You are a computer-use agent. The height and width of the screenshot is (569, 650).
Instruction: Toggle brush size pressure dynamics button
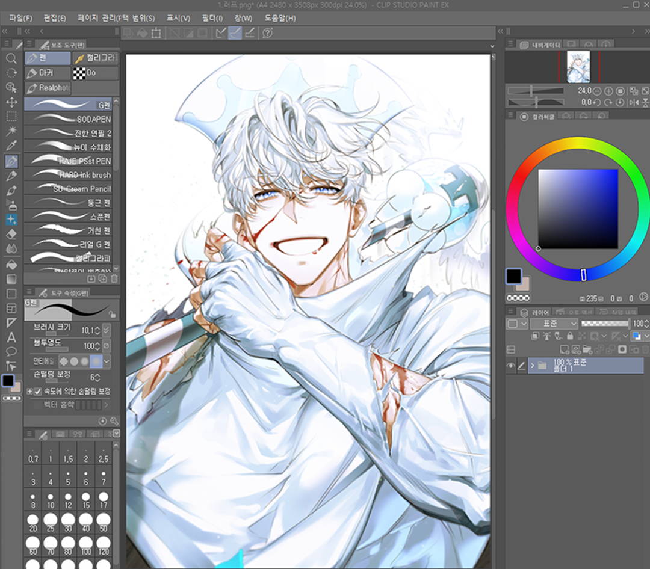107,330
